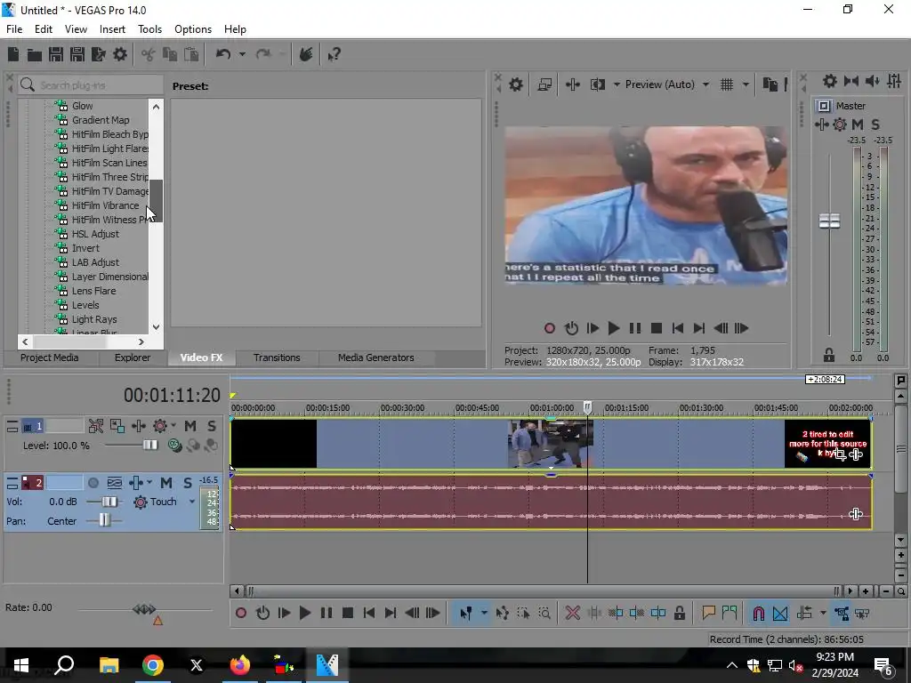This screenshot has height=683, width=911.
Task: Select the HSL Adjust video effect
Action: tap(95, 234)
